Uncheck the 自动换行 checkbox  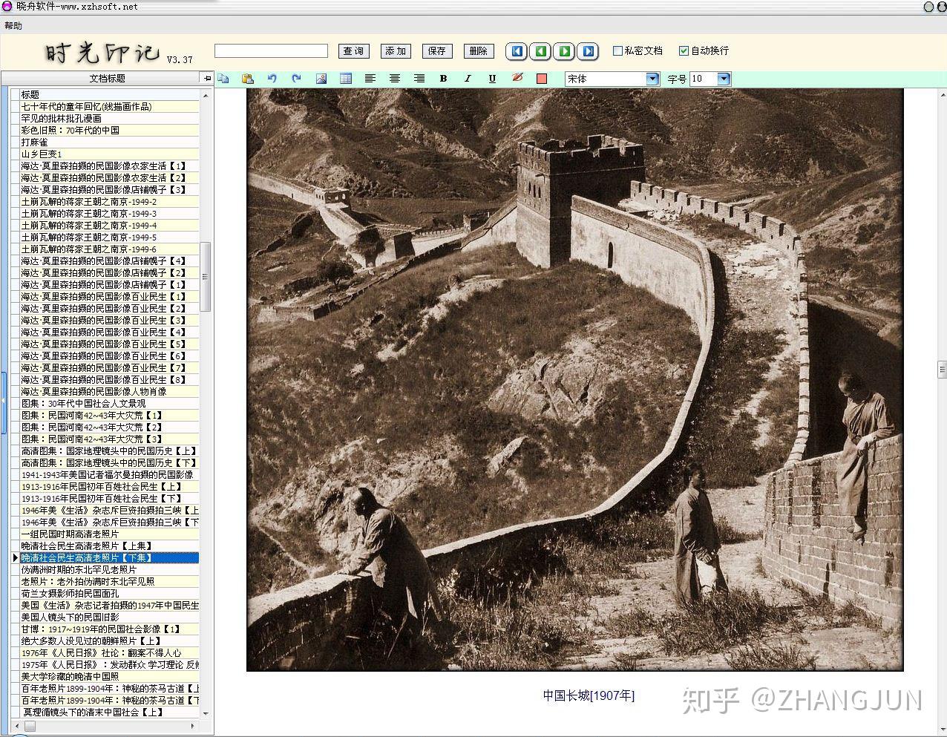click(x=684, y=51)
